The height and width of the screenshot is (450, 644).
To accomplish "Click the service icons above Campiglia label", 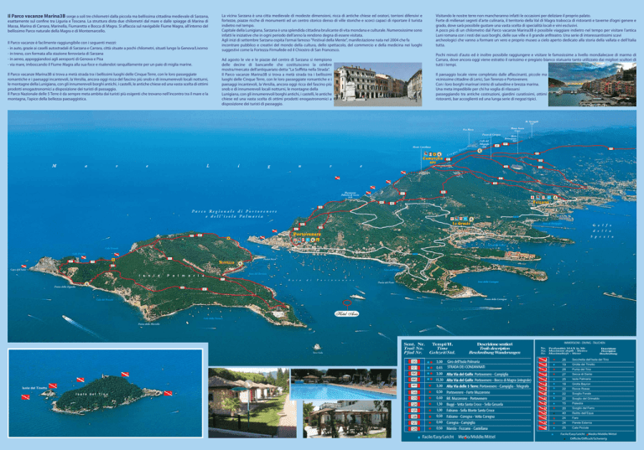I will (432, 154).
